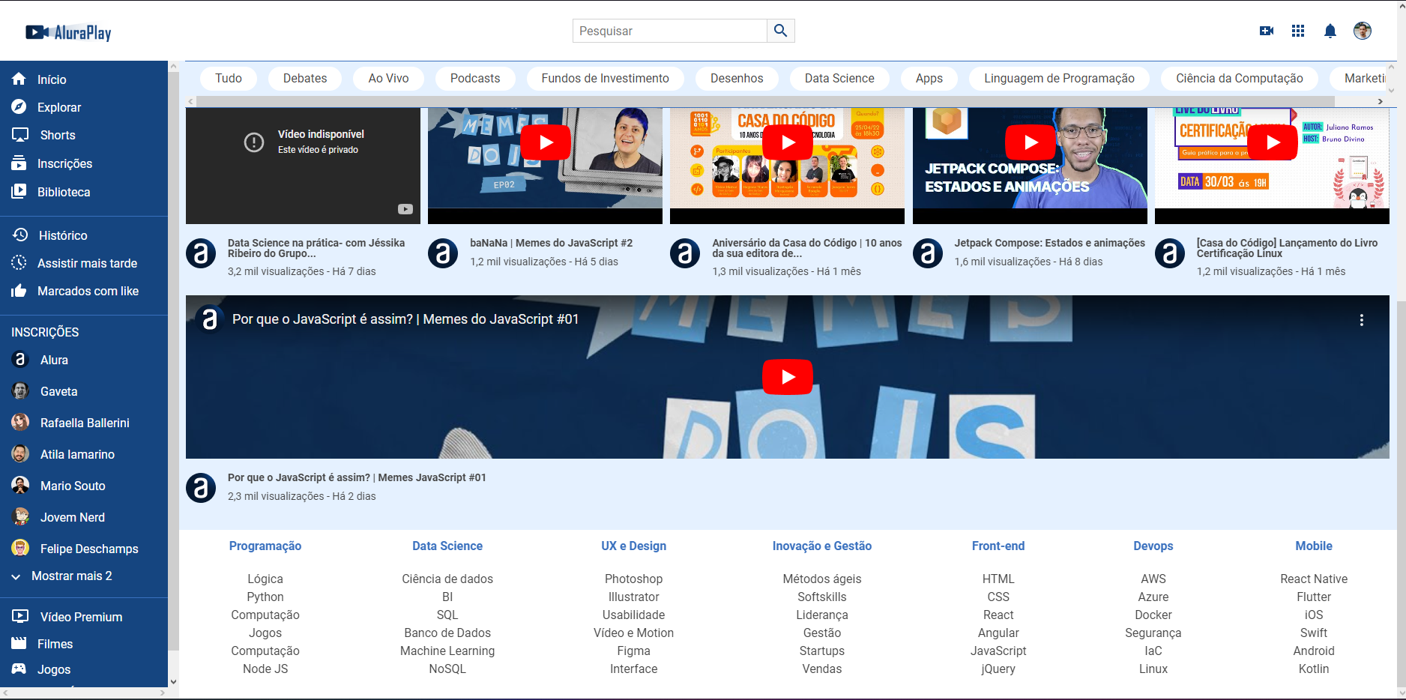1406x700 pixels.
Task: Select the Podcasts filter chip
Action: coord(475,78)
